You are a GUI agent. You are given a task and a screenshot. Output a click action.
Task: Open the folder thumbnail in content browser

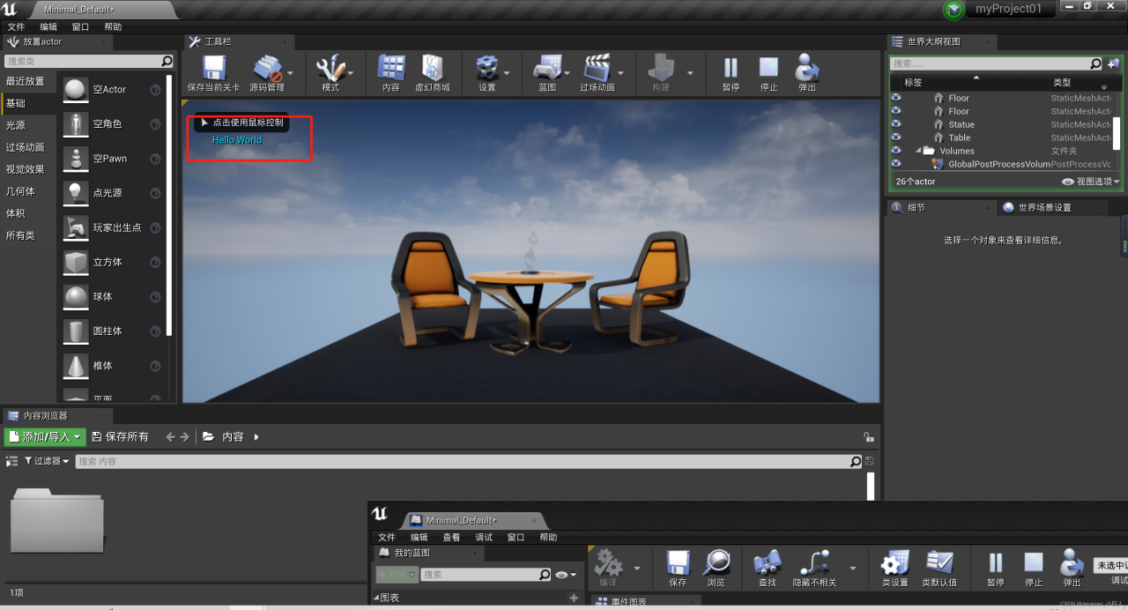pos(56,520)
